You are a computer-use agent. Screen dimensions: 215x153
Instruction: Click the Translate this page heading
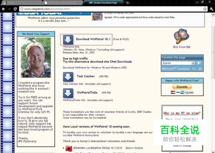(173, 57)
